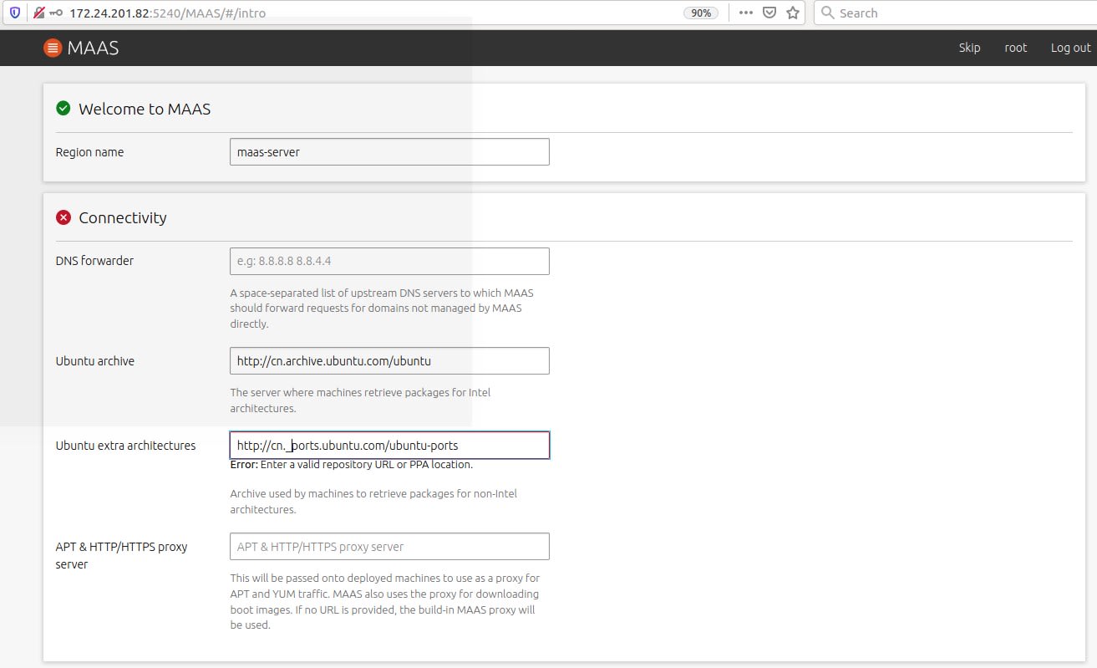
Task: Skip the MAAS intro setup
Action: pos(969,48)
